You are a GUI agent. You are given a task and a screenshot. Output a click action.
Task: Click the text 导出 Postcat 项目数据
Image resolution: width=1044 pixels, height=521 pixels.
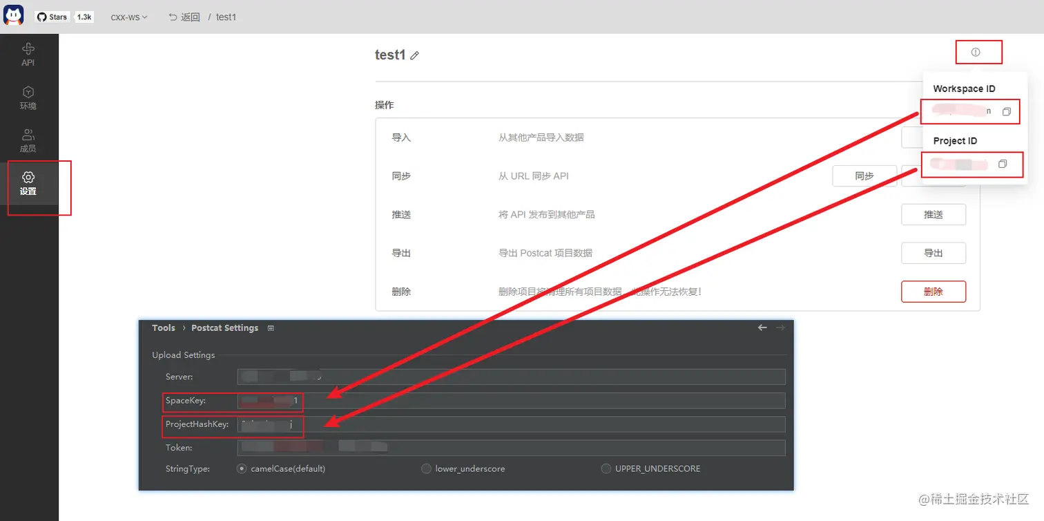(545, 253)
